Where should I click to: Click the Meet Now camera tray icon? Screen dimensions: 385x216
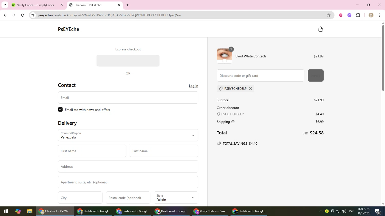pyautogui.click(x=333, y=211)
